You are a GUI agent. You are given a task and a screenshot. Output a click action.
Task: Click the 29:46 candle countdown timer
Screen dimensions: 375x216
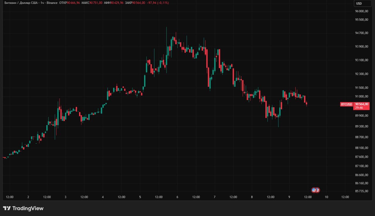(359, 108)
